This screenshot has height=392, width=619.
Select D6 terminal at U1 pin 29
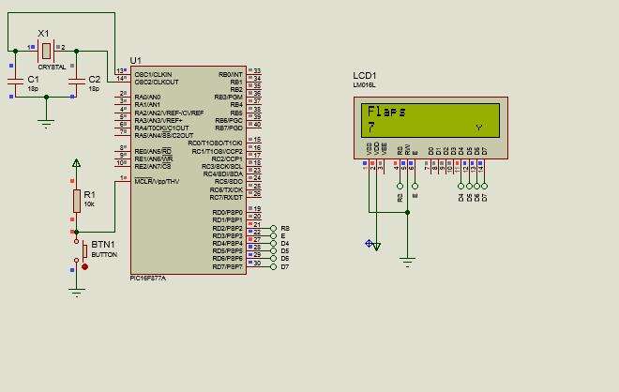pyautogui.click(x=273, y=259)
